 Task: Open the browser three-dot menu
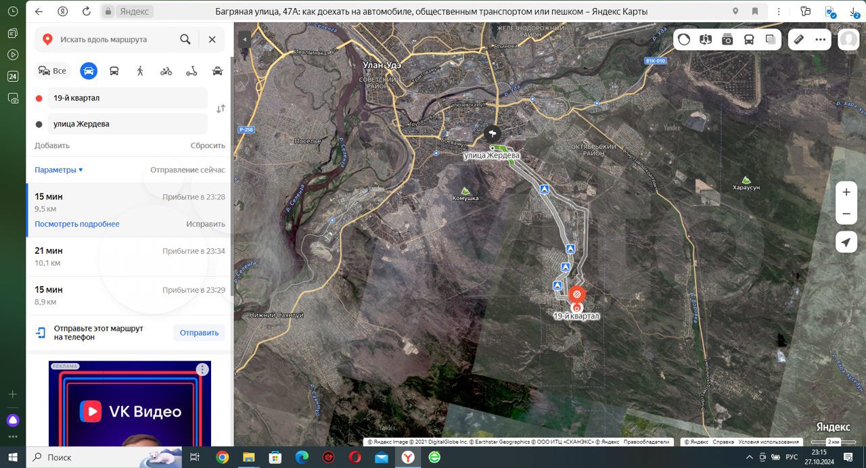779,11
